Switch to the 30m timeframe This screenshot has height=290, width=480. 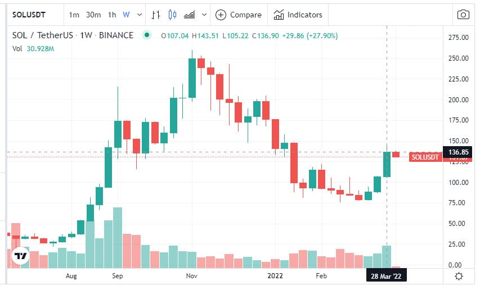[x=93, y=15]
